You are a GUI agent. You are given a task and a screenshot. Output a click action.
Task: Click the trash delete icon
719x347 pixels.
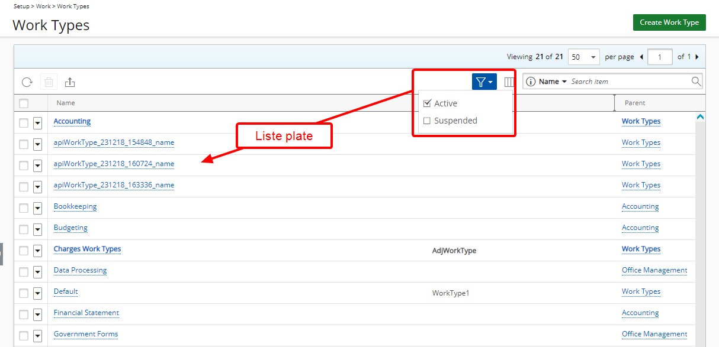coord(49,82)
